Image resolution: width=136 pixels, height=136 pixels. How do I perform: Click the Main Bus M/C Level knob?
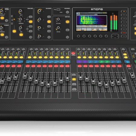tap(58, 19)
